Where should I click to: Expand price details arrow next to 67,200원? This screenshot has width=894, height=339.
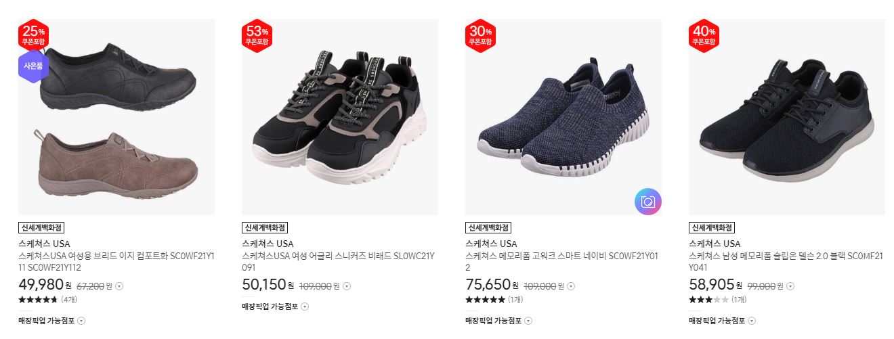pyautogui.click(x=119, y=286)
